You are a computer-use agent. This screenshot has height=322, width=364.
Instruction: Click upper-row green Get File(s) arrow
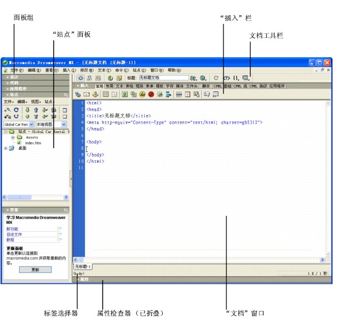click(27, 110)
